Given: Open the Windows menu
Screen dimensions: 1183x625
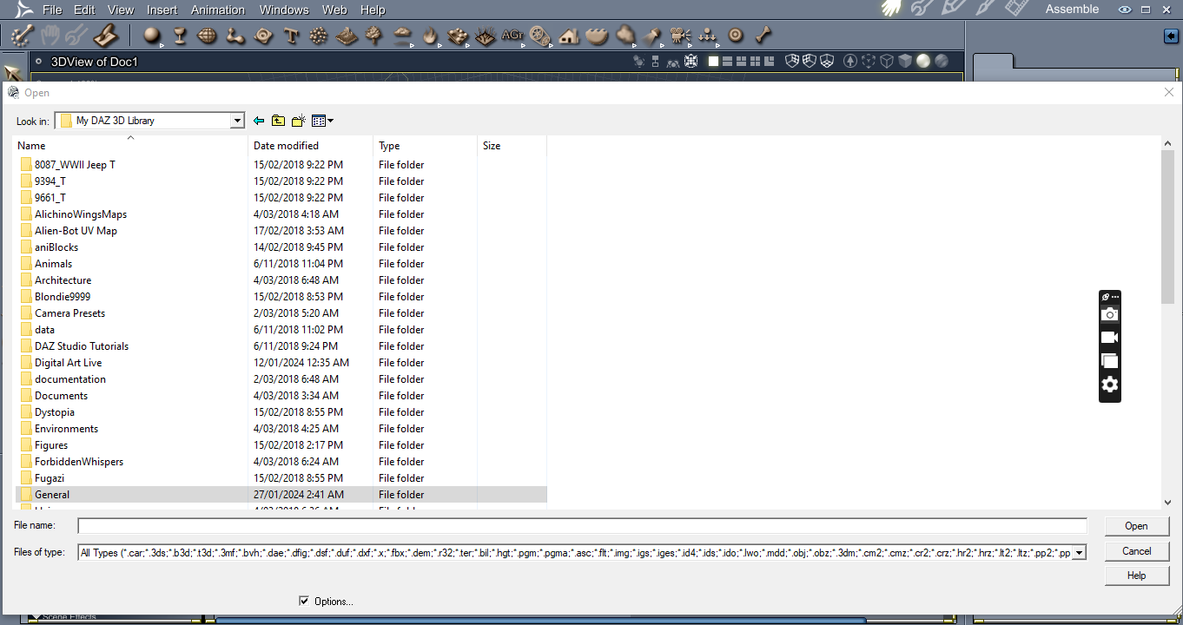Looking at the screenshot, I should point(284,10).
